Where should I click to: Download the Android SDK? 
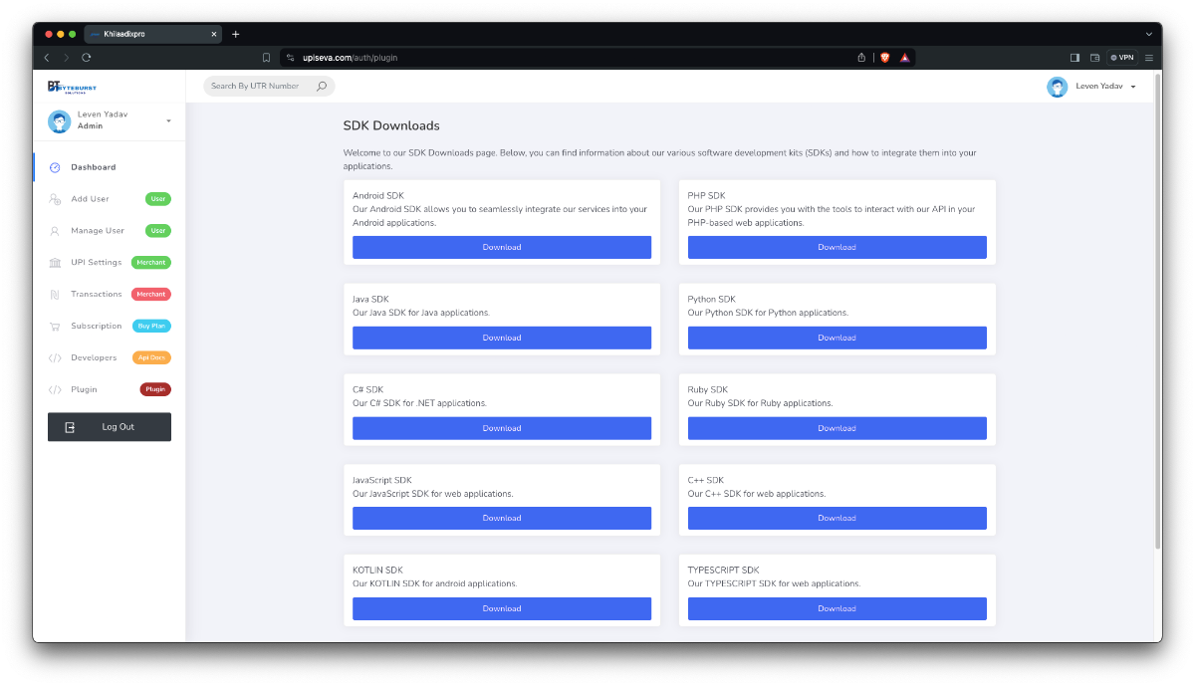[502, 247]
